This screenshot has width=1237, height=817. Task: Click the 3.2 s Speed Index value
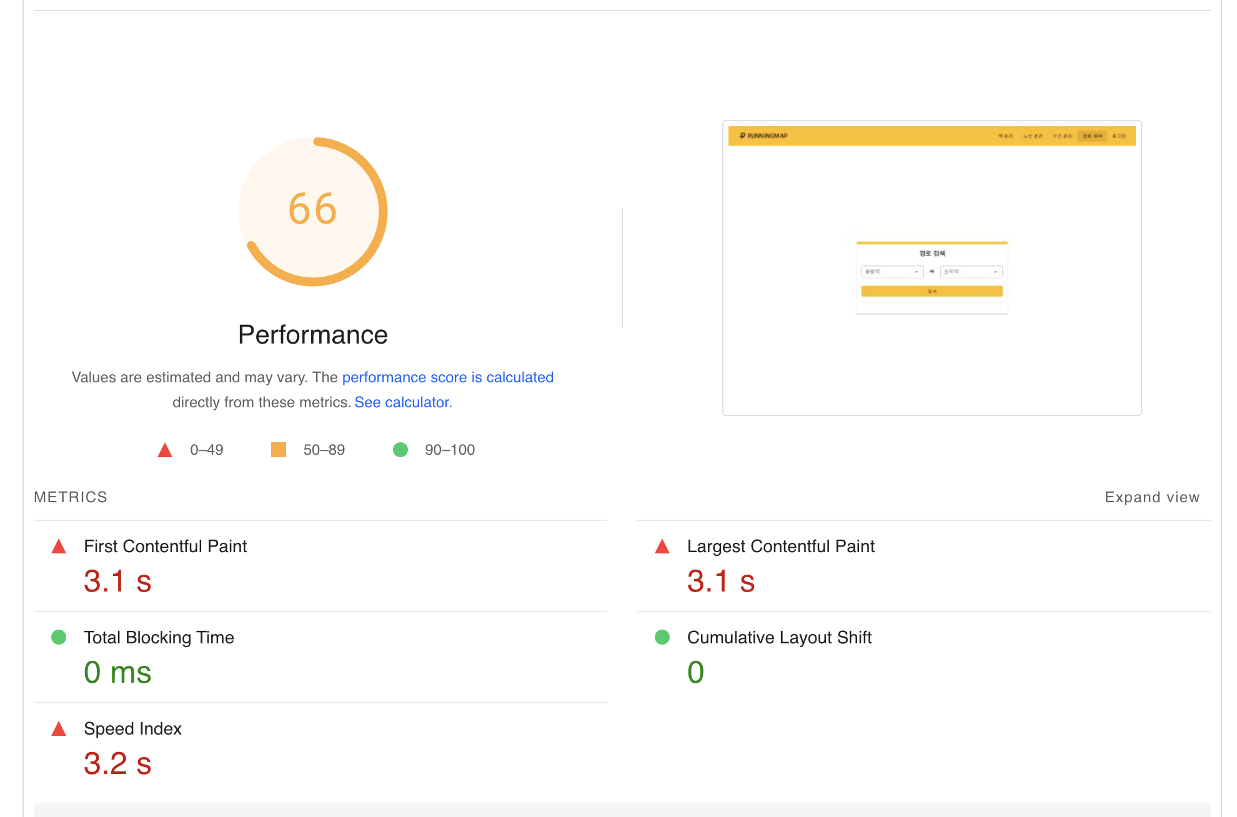[x=117, y=764]
